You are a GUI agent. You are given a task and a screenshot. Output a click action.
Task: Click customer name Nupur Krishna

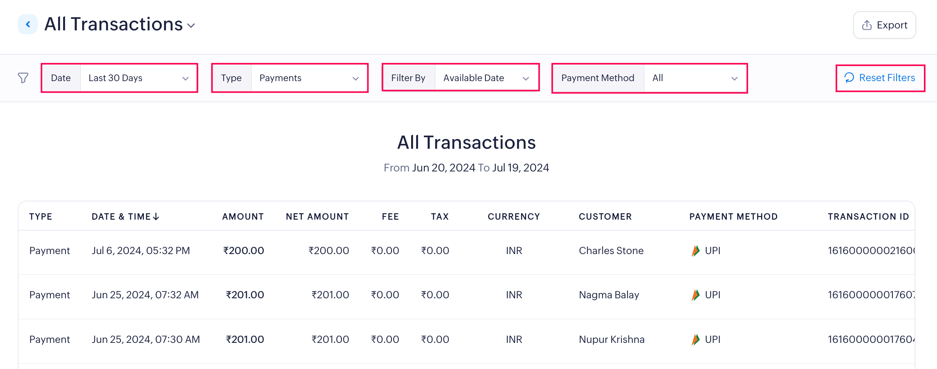[611, 339]
